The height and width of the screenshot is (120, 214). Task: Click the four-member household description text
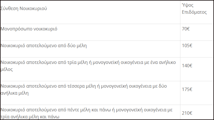pyautogui.click(x=83, y=89)
